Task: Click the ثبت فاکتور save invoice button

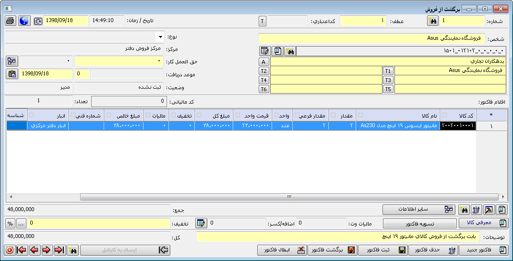Action: pyautogui.click(x=384, y=250)
